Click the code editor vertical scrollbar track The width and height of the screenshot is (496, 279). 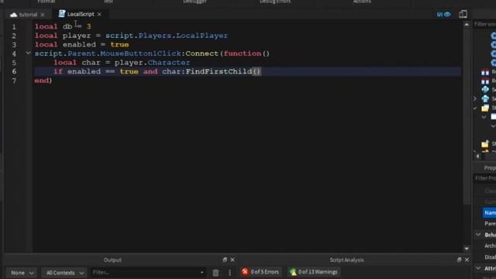(x=467, y=136)
